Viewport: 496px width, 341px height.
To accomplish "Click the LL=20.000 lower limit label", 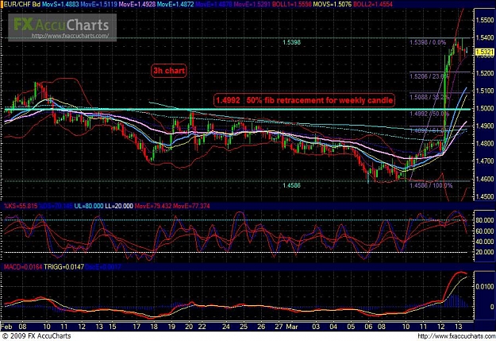I will [x=119, y=206].
